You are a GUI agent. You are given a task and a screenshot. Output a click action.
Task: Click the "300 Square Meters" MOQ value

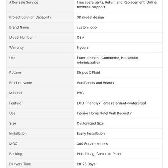[x=92, y=144]
